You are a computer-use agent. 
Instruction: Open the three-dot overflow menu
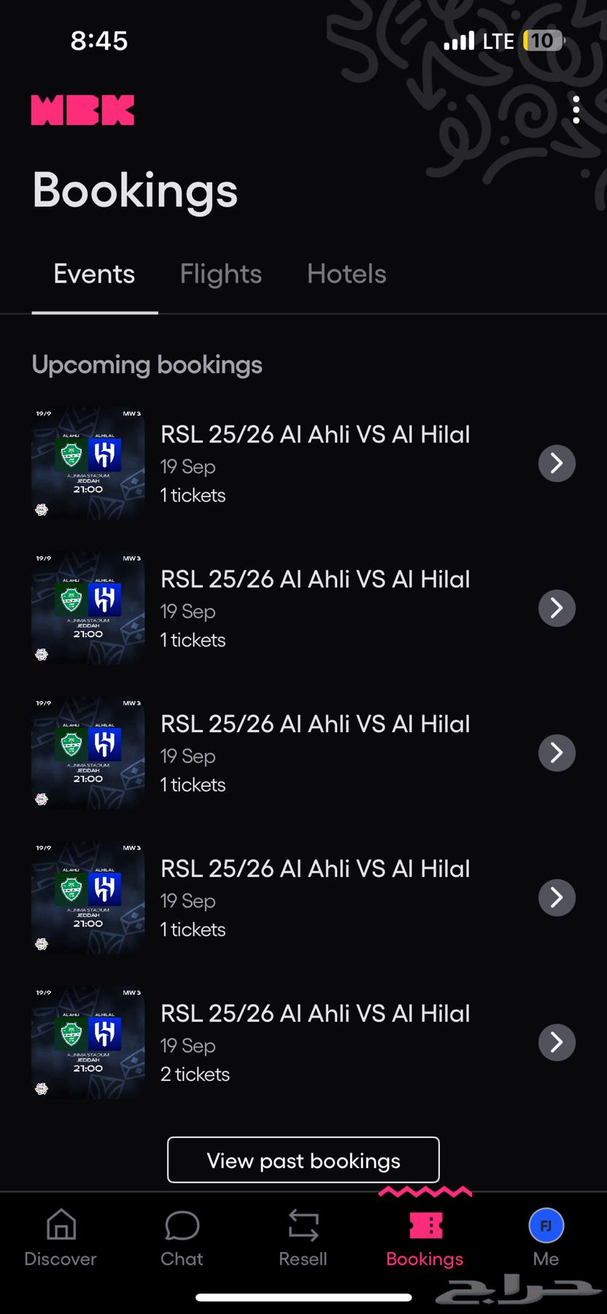click(576, 110)
